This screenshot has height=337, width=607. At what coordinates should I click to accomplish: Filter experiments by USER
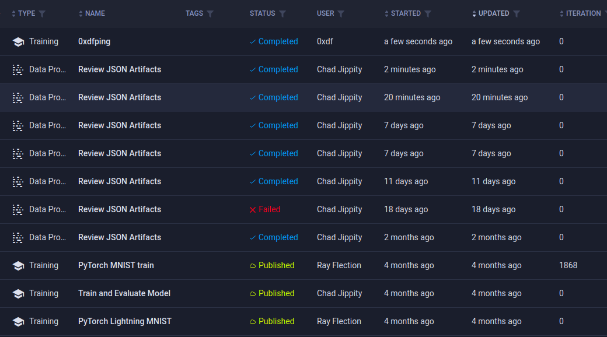point(341,14)
